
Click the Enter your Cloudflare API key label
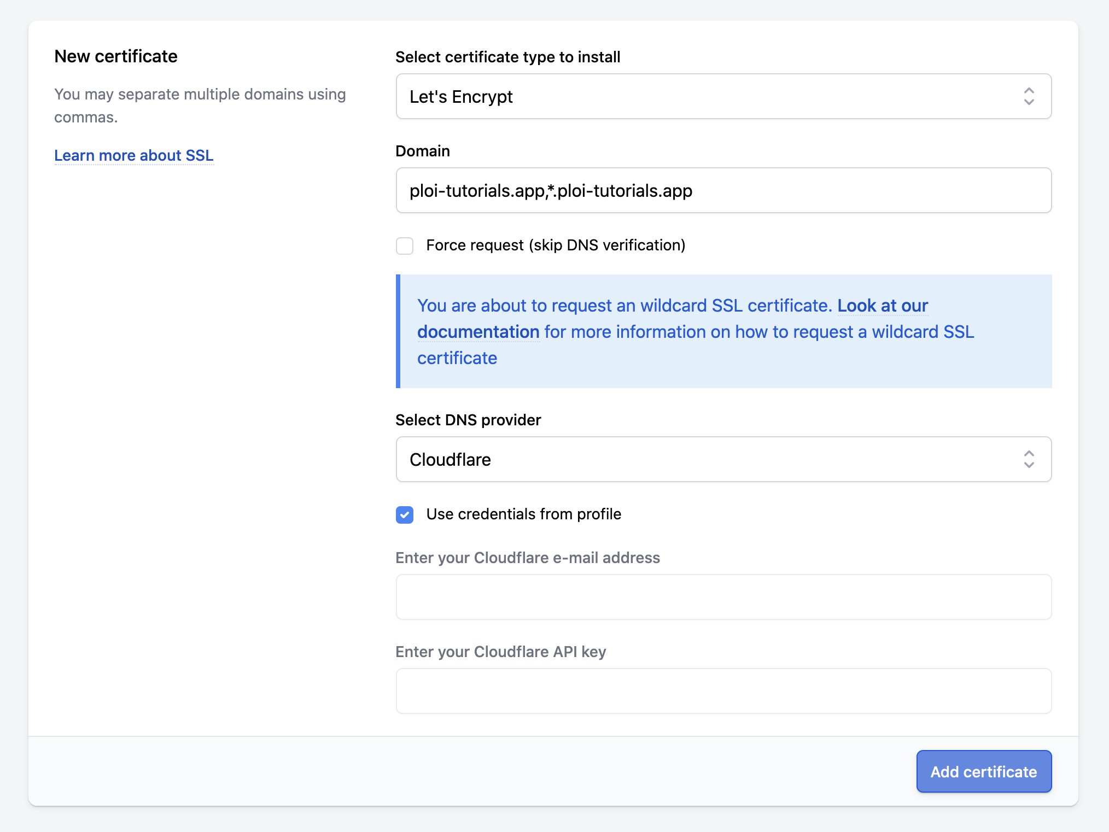(500, 652)
